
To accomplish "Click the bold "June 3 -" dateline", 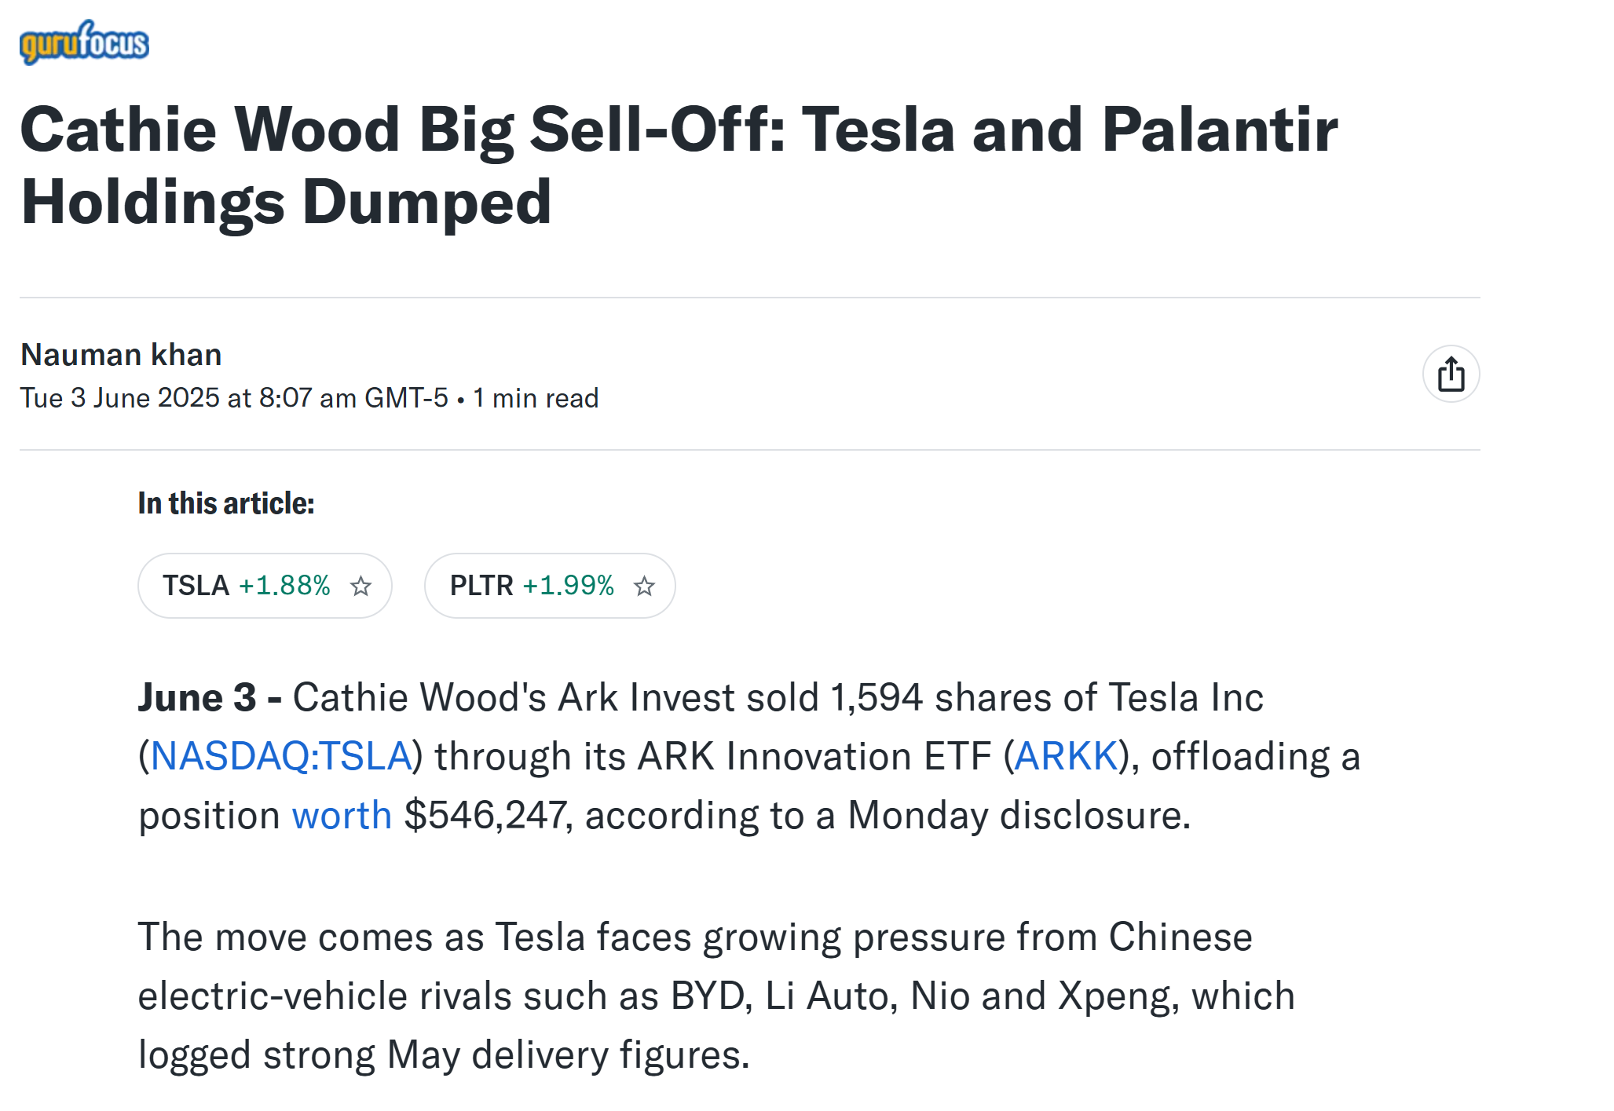I will click(210, 697).
